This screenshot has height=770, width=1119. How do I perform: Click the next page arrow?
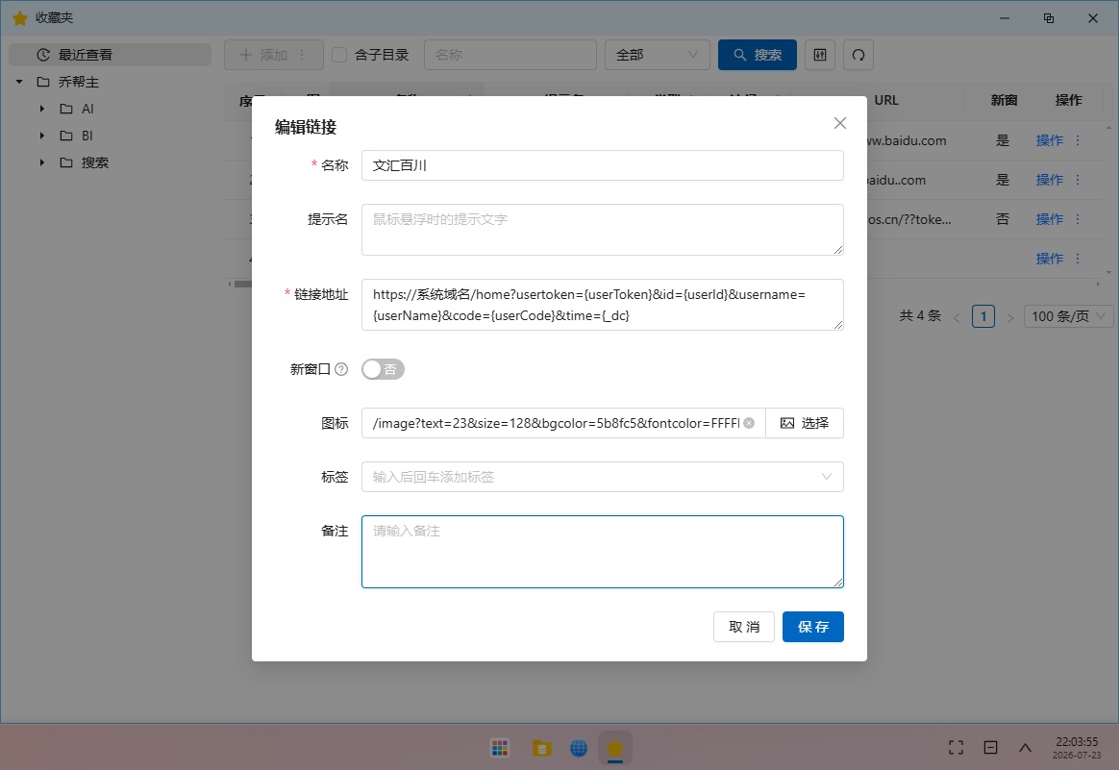click(1009, 317)
